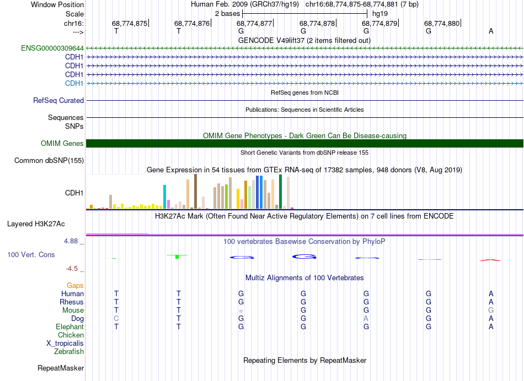524x381 pixels.
Task: Click the light blue CDH1 transcript label
Action: tap(74, 83)
